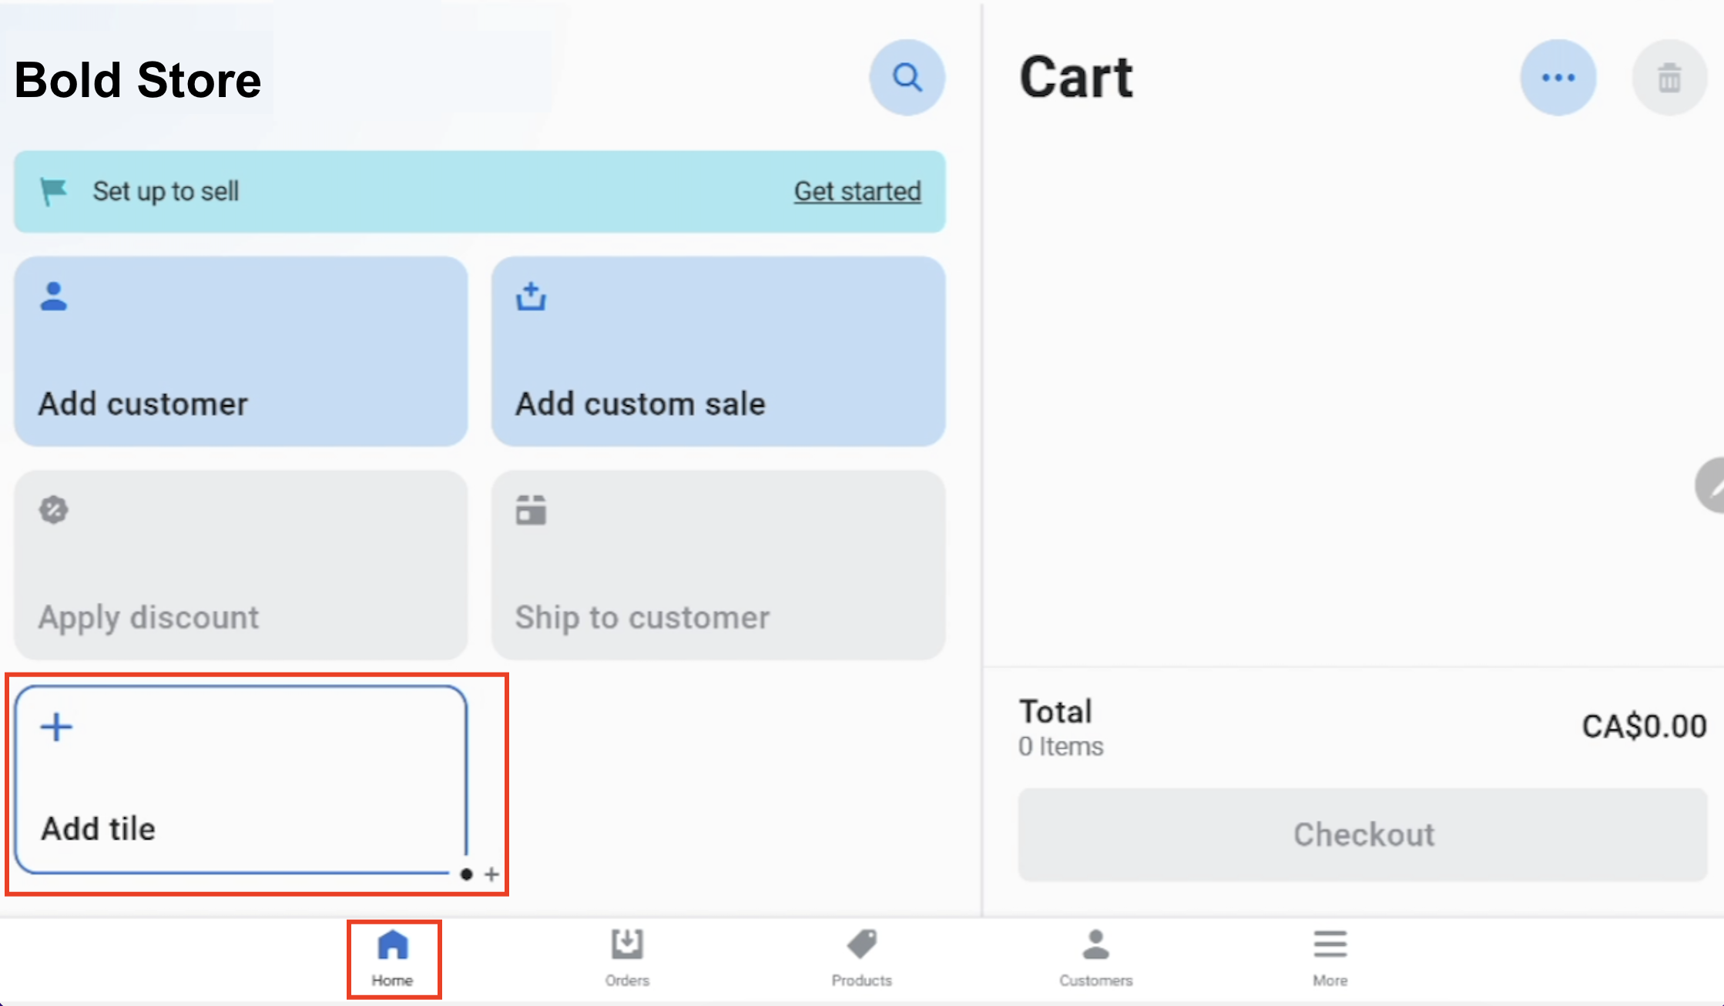This screenshot has width=1724, height=1006.
Task: Click the Add tile plus icon
Action: click(x=56, y=727)
